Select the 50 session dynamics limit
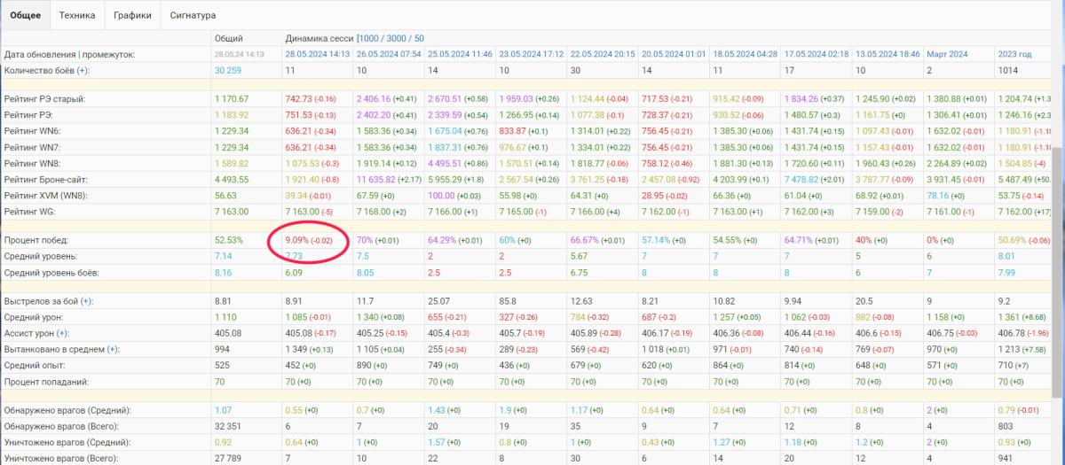The image size is (1065, 465). point(418,39)
